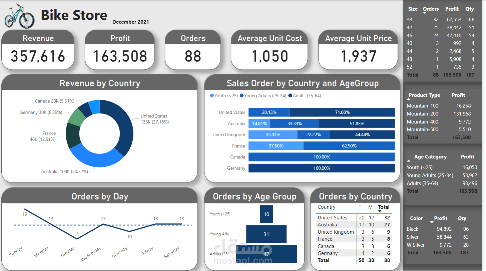486x271 pixels.
Task: Click the Size column header
Action: pos(413,9)
